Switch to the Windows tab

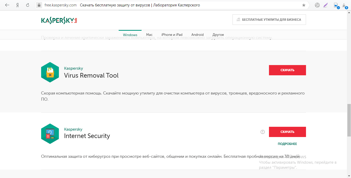(130, 35)
